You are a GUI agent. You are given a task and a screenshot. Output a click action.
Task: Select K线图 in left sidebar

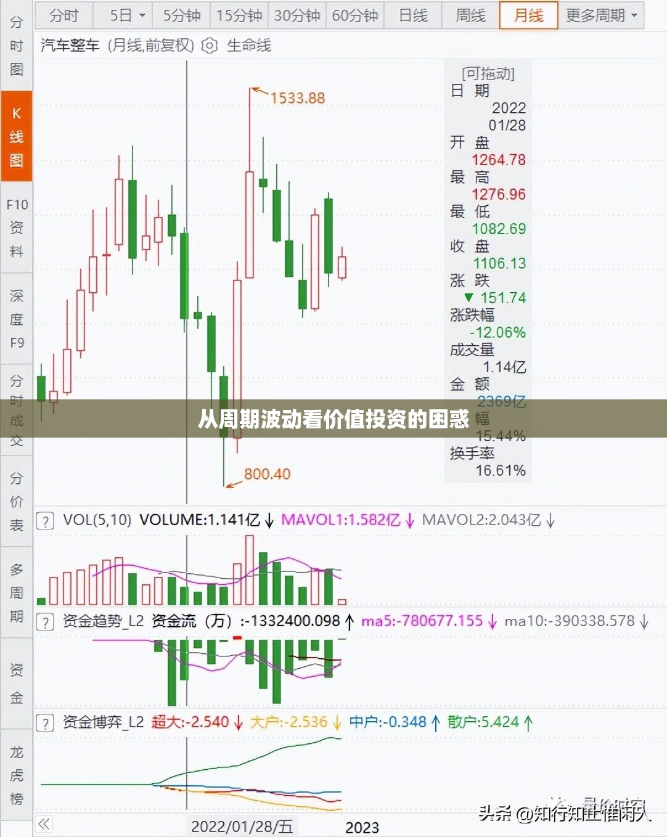point(17,137)
